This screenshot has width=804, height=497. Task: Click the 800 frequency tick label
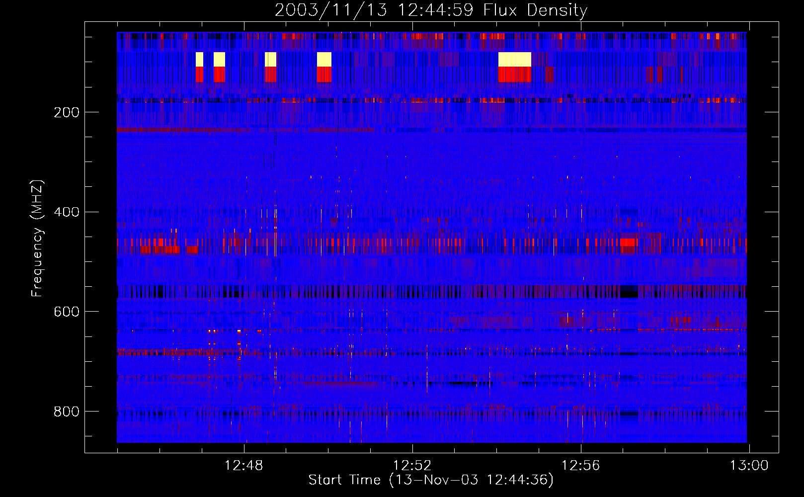pos(66,412)
